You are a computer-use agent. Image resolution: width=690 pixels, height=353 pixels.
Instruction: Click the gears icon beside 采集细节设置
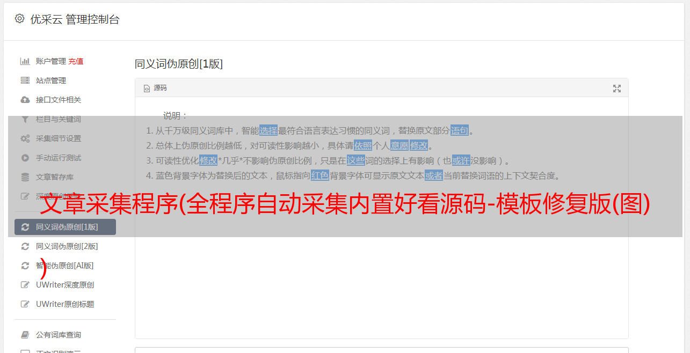25,138
